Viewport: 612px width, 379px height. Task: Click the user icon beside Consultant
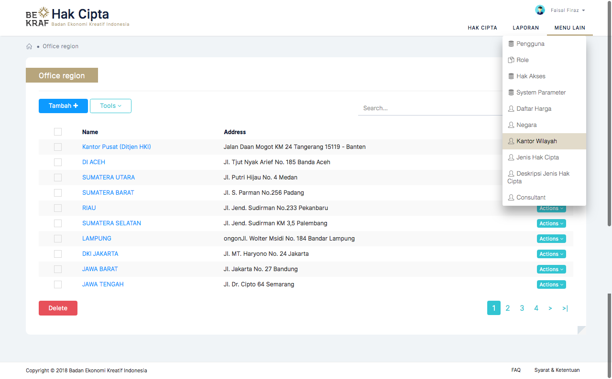tap(511, 198)
